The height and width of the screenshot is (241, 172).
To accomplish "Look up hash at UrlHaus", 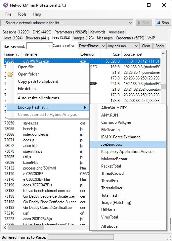I will coord(128,210).
